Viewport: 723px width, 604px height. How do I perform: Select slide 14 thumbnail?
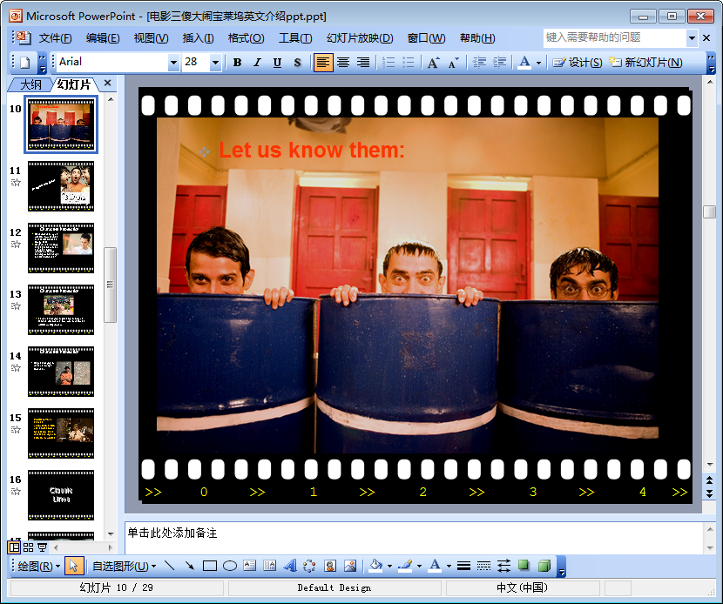pos(61,372)
